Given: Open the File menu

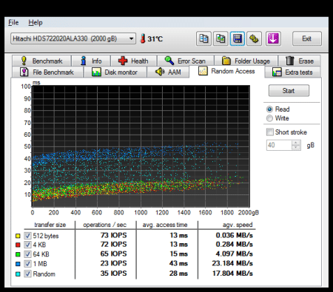Looking at the screenshot, I should [13, 22].
